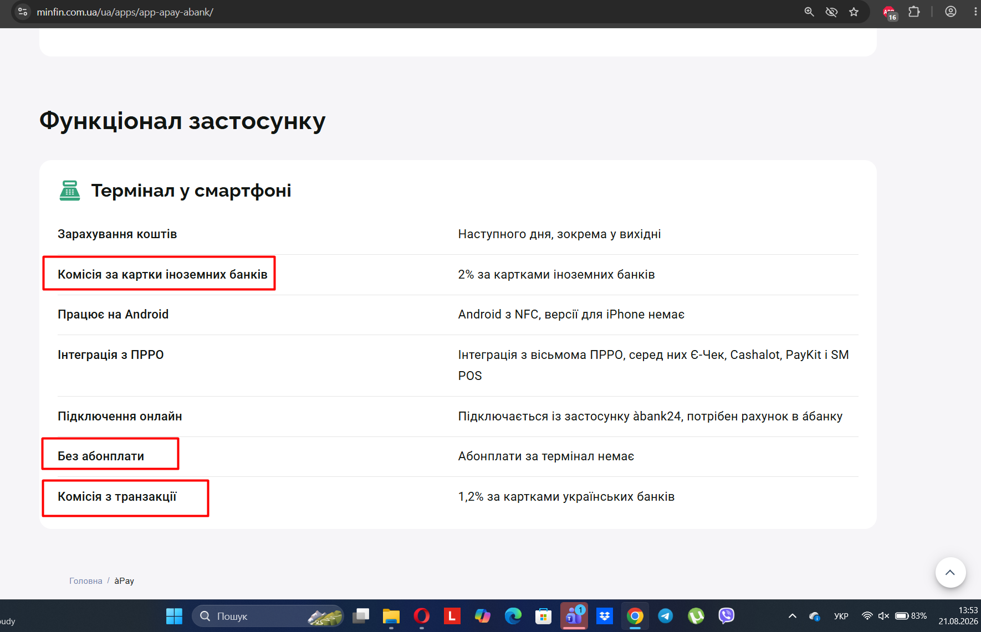The image size is (981, 632).
Task: Open Copilot from the taskbar
Action: click(483, 616)
